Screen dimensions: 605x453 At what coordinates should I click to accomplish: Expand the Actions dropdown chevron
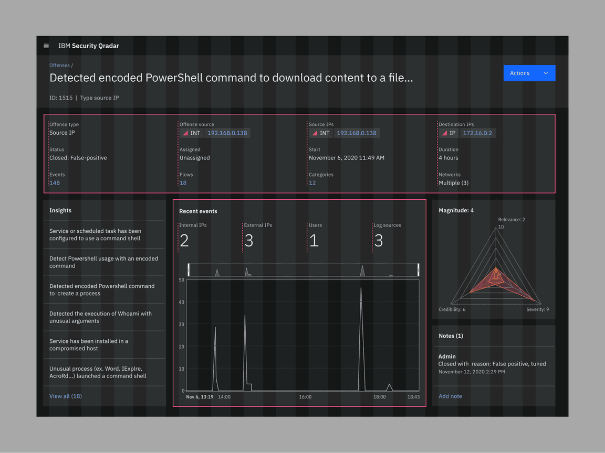click(546, 73)
